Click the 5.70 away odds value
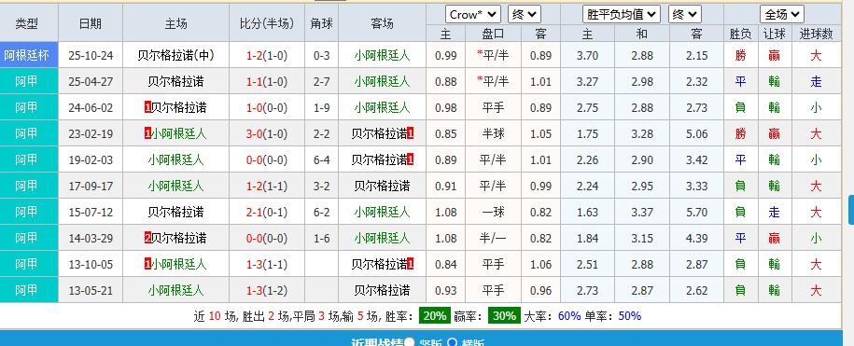This screenshot has width=854, height=346. pos(696,213)
